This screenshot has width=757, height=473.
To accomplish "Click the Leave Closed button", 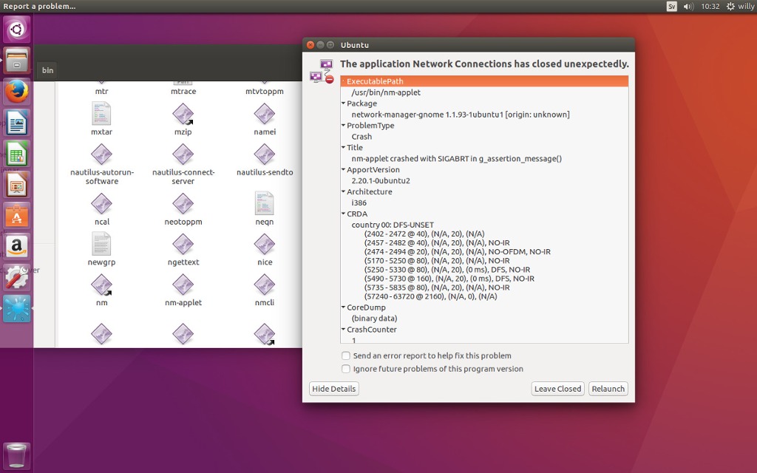I will (557, 389).
